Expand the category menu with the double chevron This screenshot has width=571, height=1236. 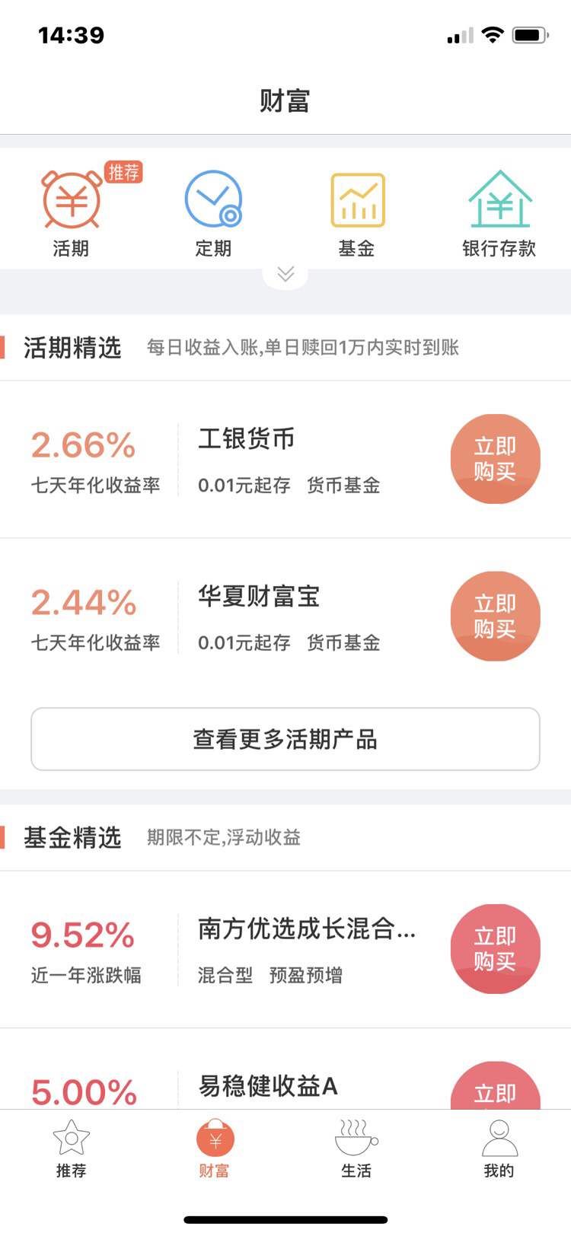coord(285,274)
